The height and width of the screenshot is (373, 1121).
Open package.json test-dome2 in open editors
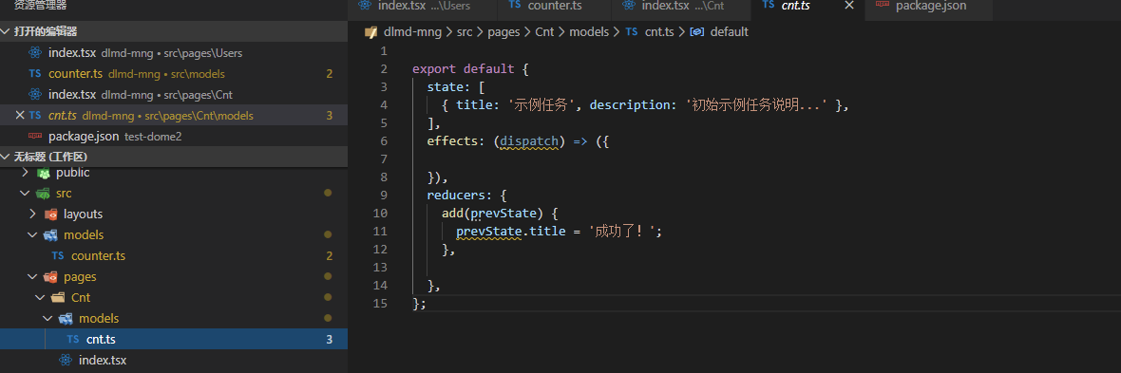pos(174,136)
